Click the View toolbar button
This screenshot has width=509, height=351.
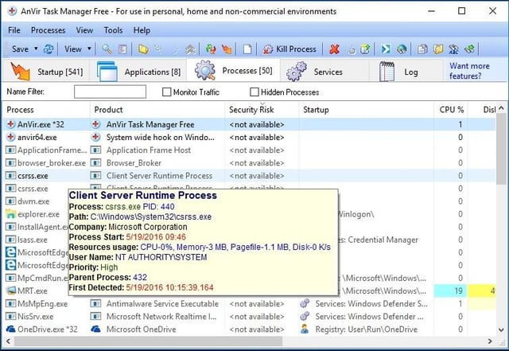click(72, 49)
